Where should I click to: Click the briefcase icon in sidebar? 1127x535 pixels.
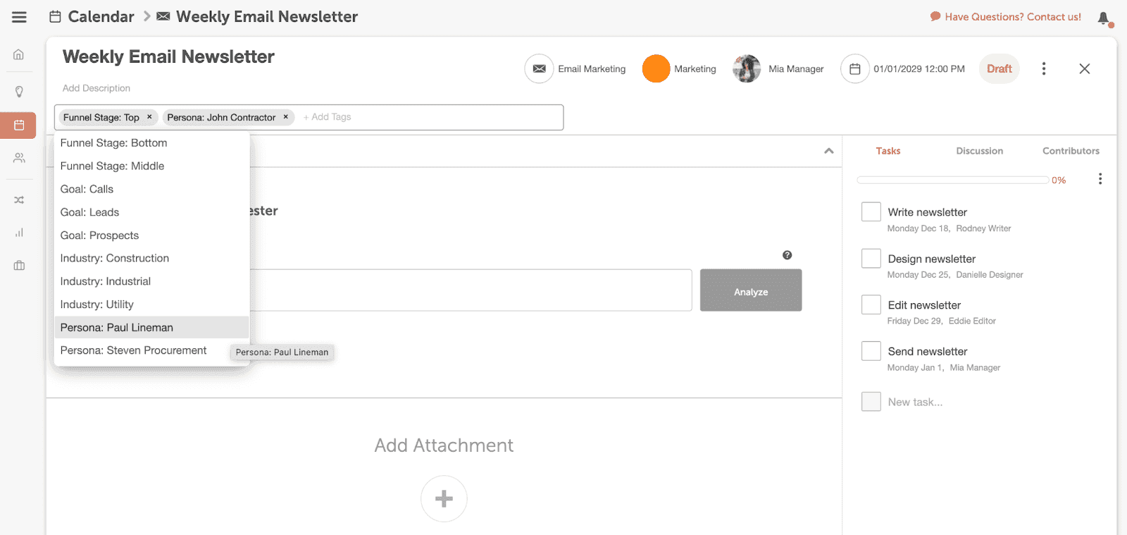click(19, 266)
